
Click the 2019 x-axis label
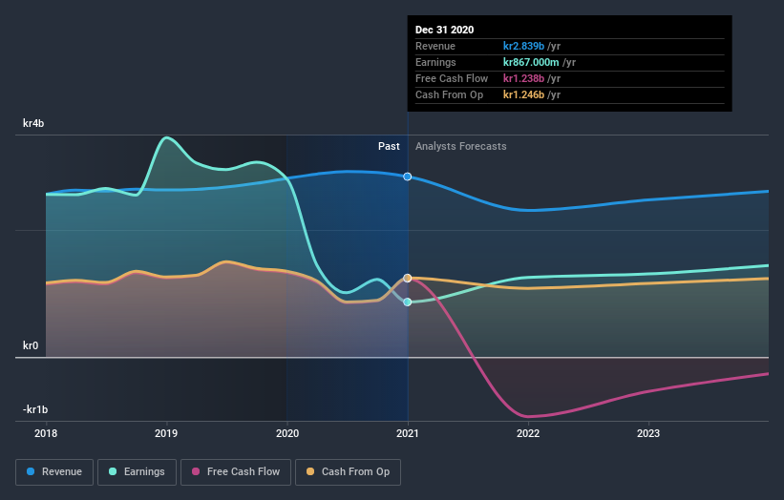(x=166, y=433)
